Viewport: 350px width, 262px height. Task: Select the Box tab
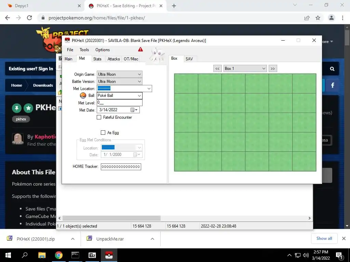click(174, 58)
